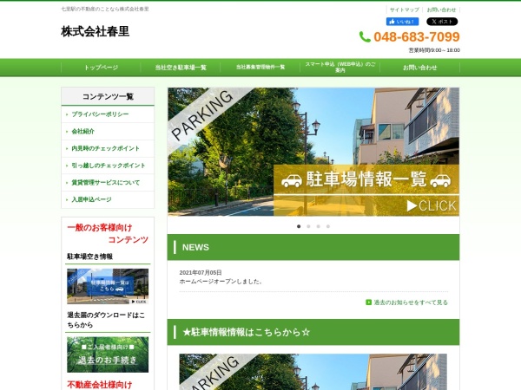Open the お問い合わせ link in top header
This screenshot has width=521, height=390.
pos(441,10)
